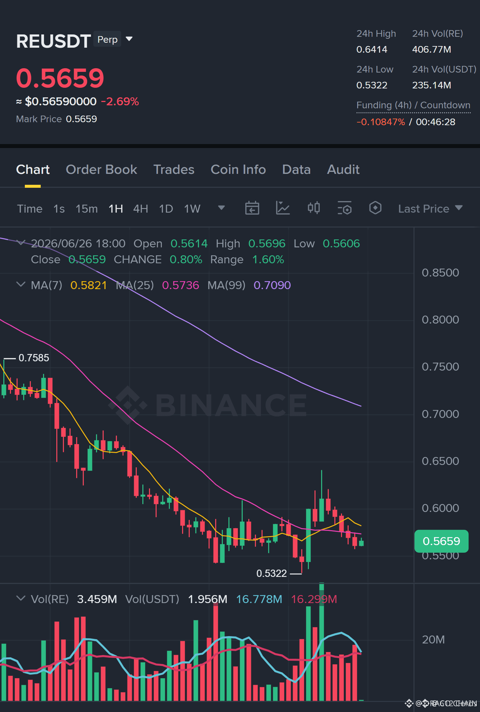Tap the 0.8500 price axis label
The height and width of the screenshot is (712, 480).
[440, 273]
